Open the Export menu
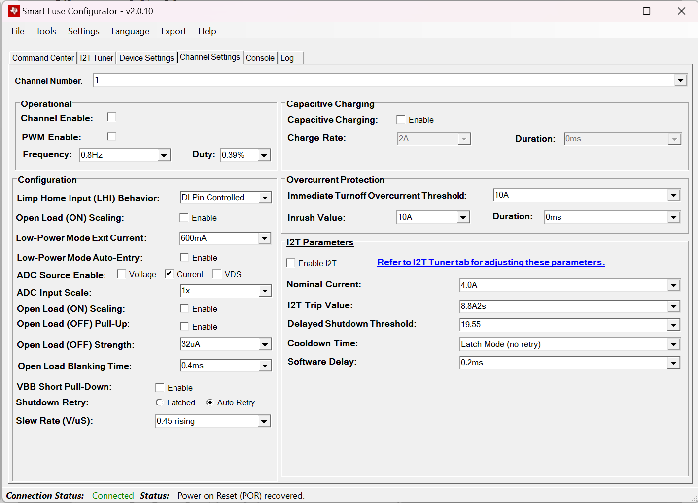The width and height of the screenshot is (698, 503). click(x=174, y=31)
